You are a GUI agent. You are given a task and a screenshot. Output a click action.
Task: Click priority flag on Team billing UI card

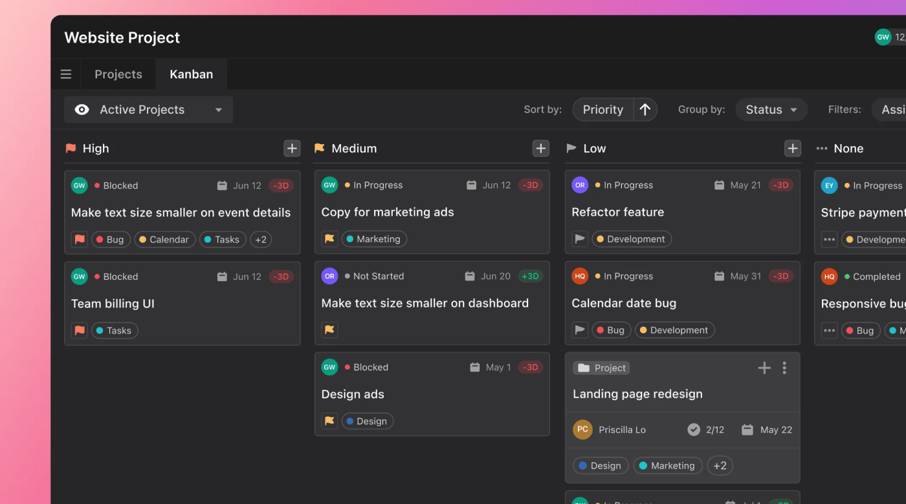tap(80, 330)
